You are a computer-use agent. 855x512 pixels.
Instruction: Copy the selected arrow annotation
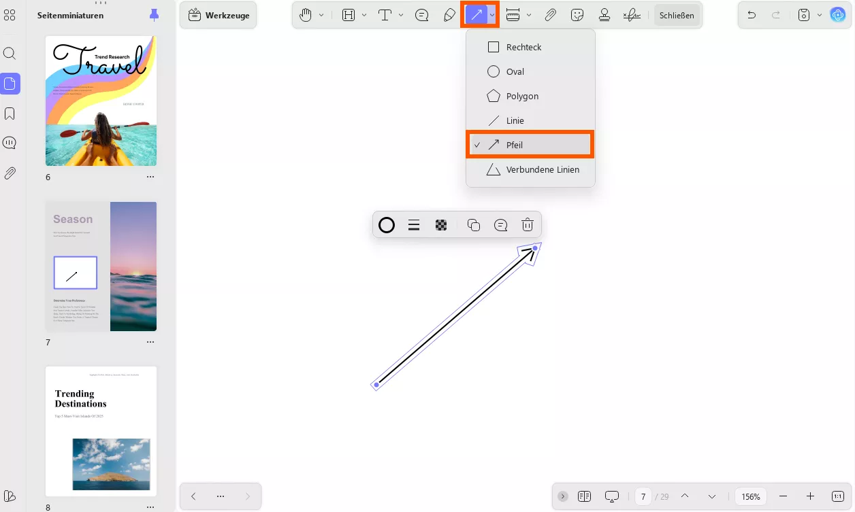click(x=474, y=225)
